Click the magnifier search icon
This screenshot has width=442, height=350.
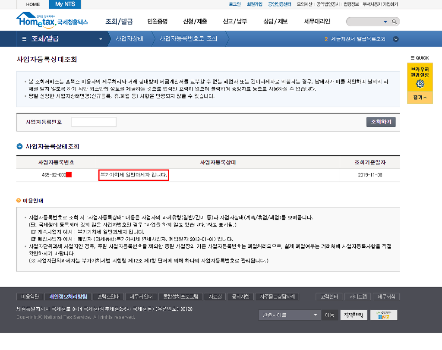tap(395, 22)
